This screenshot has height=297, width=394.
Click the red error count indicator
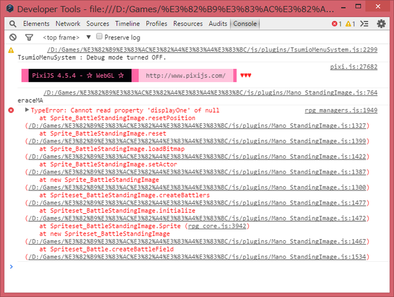[x=337, y=24]
